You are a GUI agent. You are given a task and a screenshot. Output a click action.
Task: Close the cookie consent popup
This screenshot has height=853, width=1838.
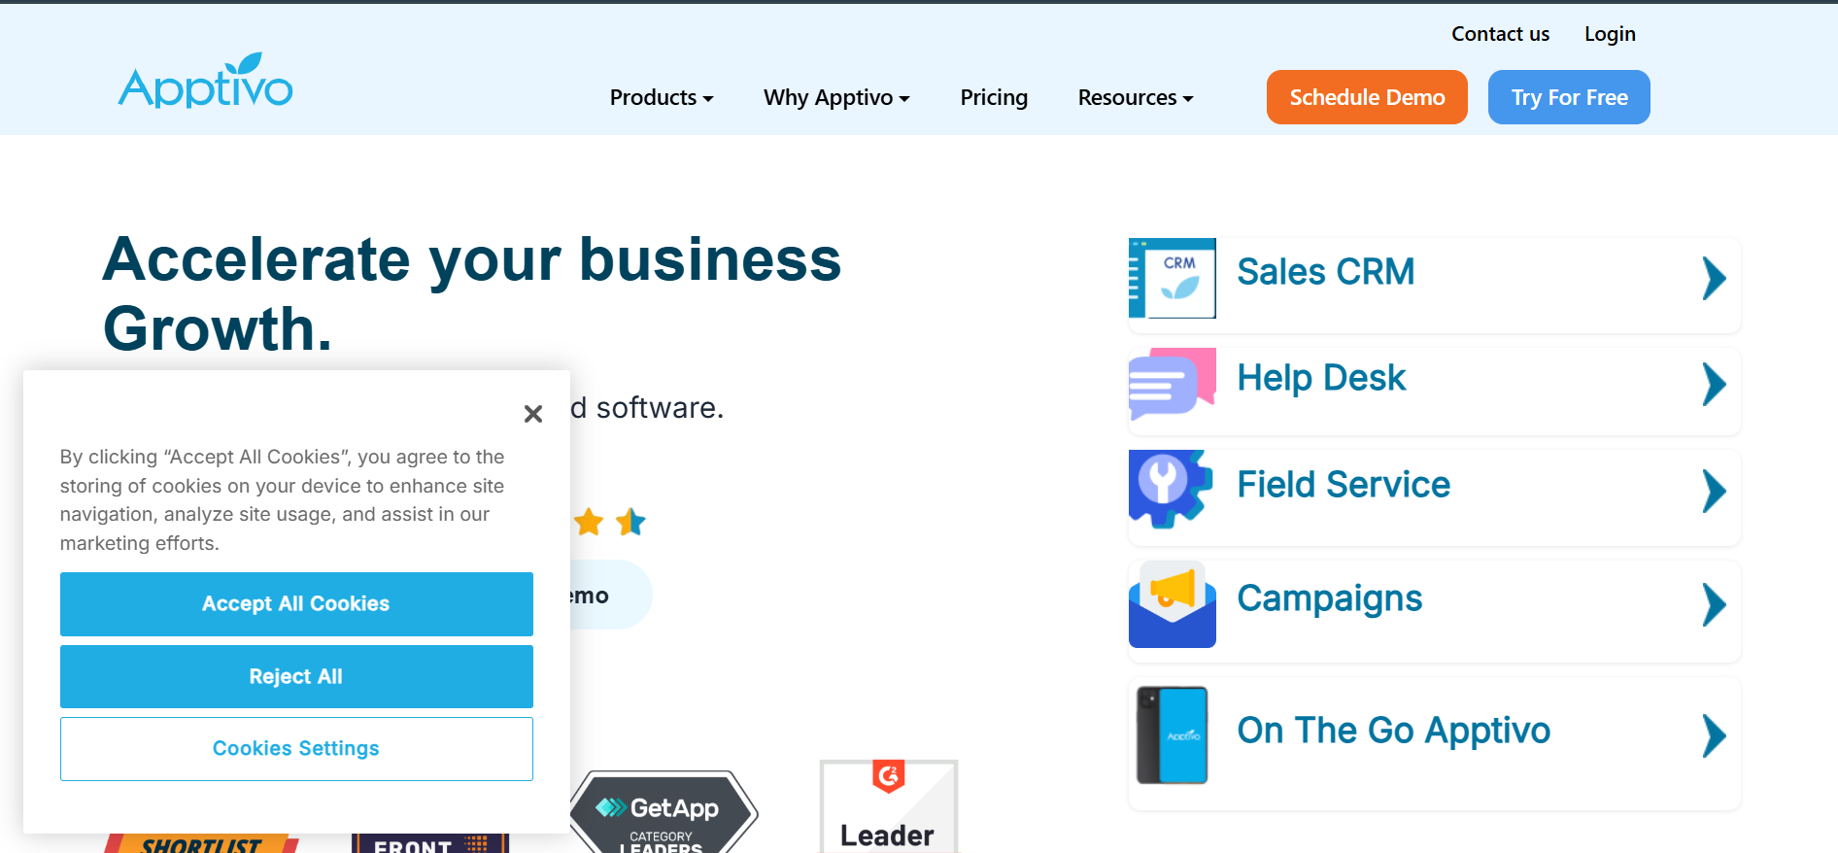pos(533,414)
